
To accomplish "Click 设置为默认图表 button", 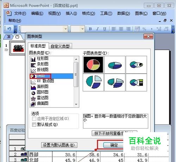I will pyautogui.click(x=59, y=145).
